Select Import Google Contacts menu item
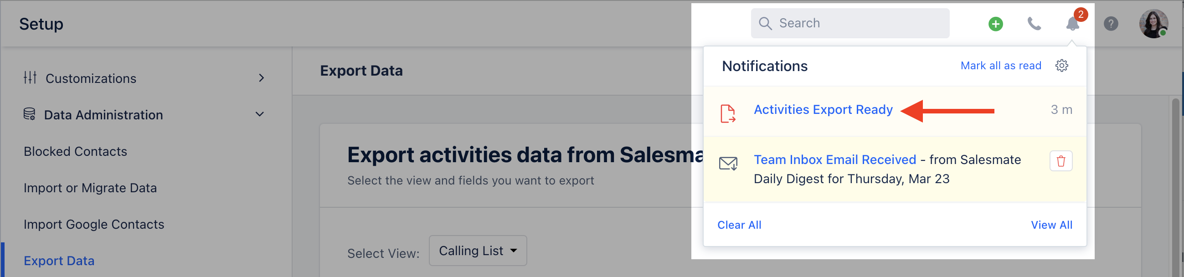 pyautogui.click(x=94, y=224)
